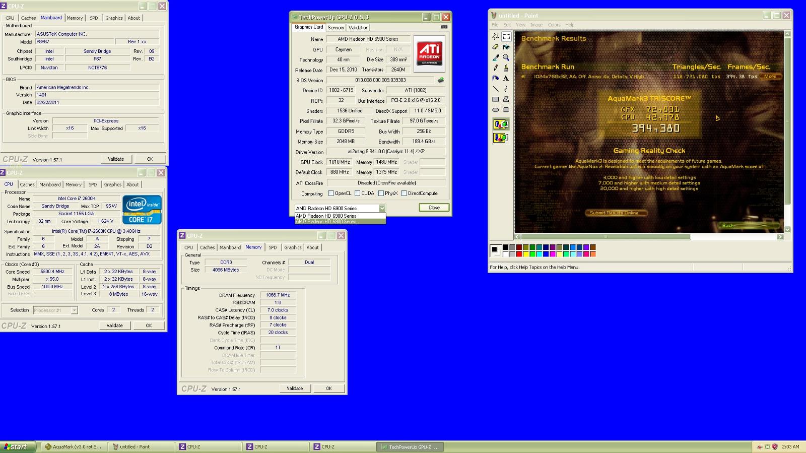Click the 2:03 AM clock in tray
The width and height of the screenshot is (806, 453).
790,447
